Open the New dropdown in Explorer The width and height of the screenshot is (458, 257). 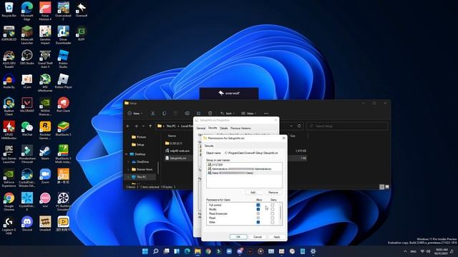(135, 114)
